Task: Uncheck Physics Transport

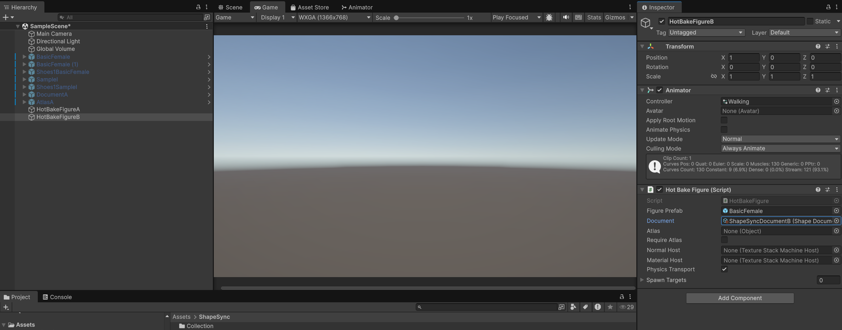Action: (724, 269)
